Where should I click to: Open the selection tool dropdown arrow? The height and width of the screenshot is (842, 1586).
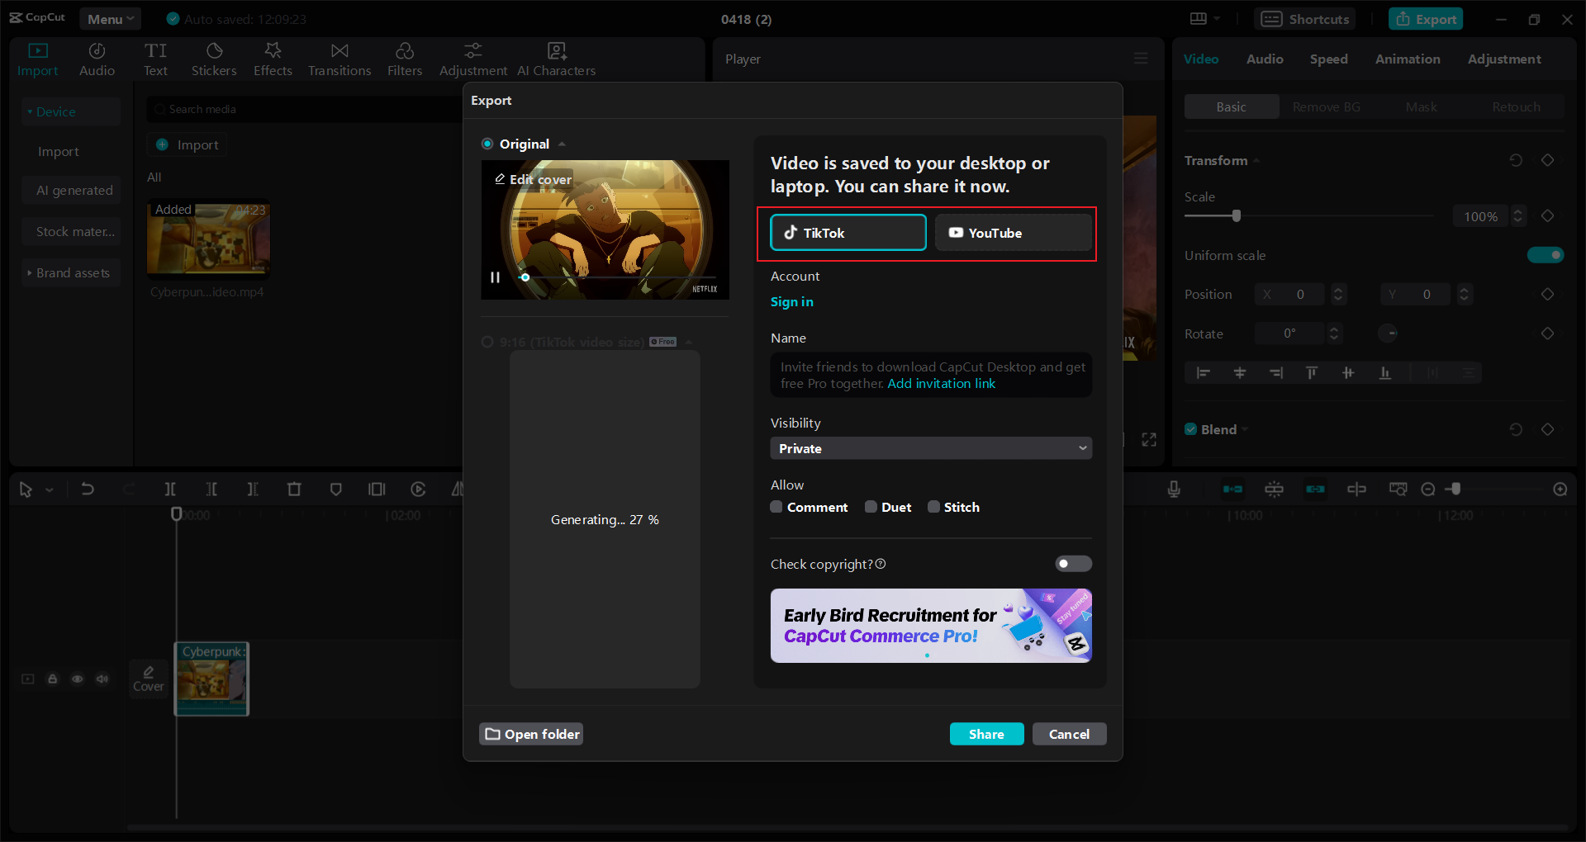(x=50, y=490)
